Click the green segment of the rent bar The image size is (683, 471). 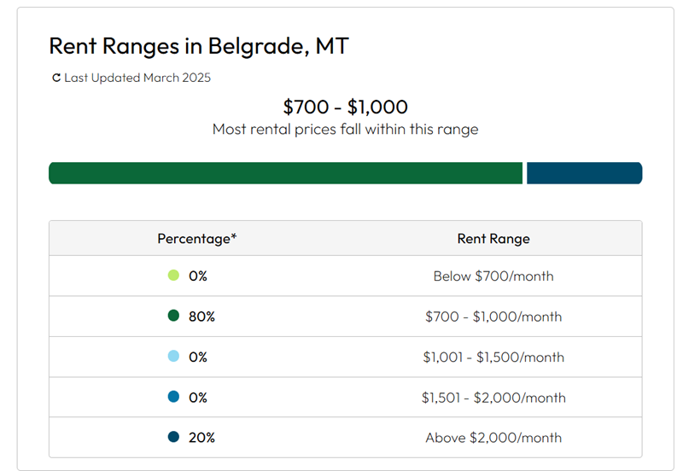coord(285,173)
